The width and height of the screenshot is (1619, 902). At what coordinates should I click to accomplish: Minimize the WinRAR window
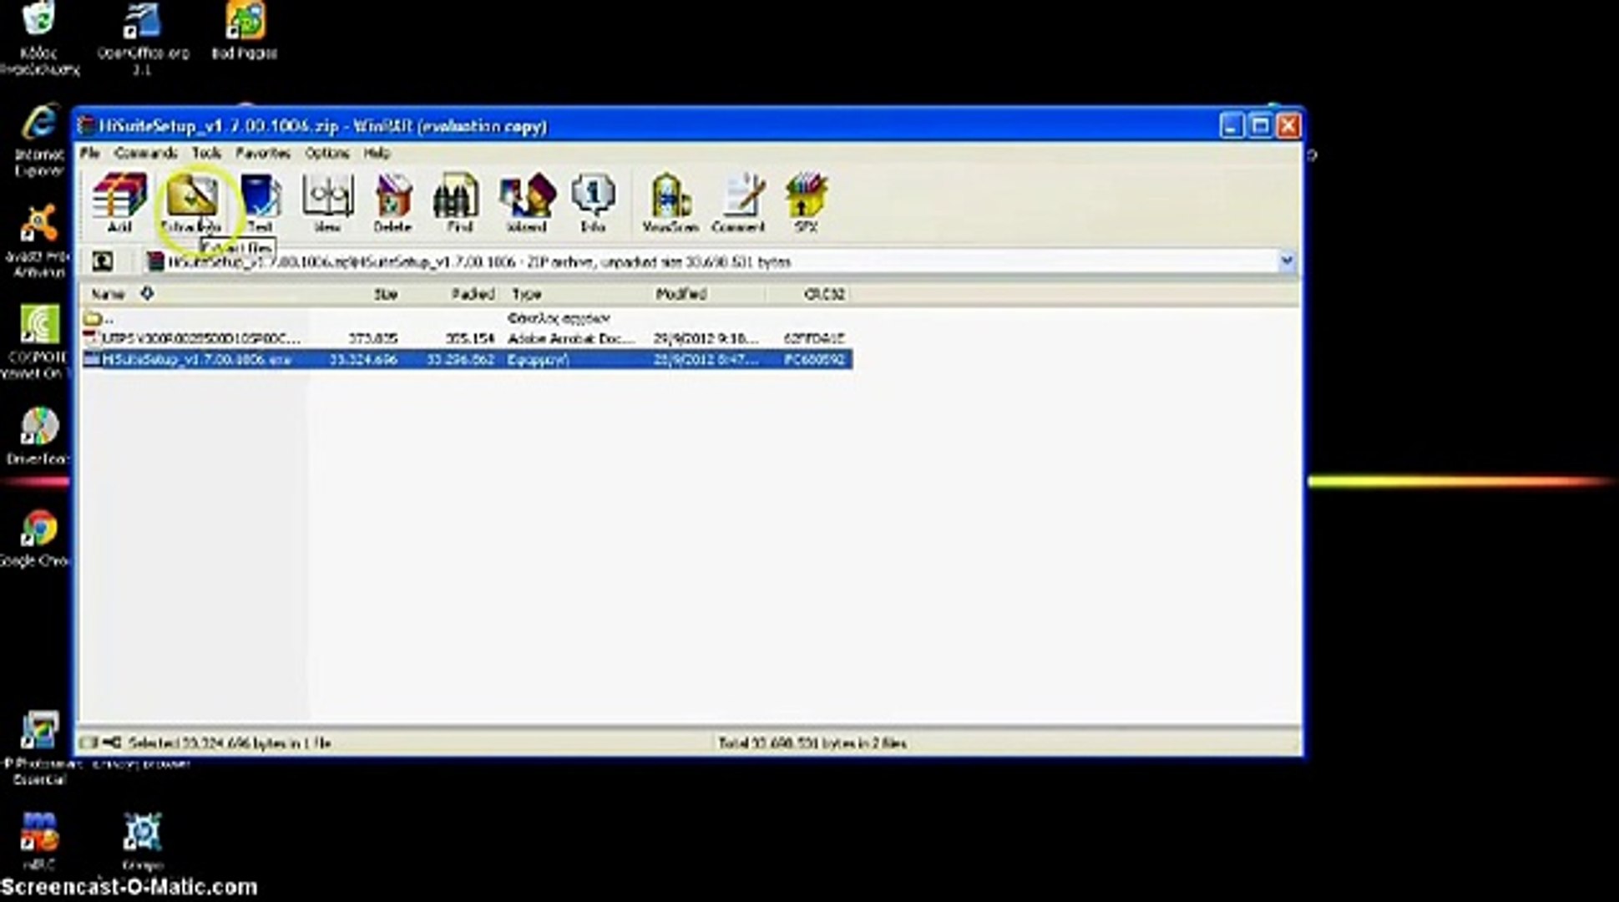coord(1232,126)
